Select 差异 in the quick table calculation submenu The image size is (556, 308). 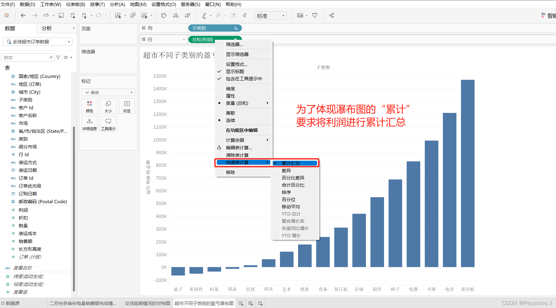click(285, 170)
